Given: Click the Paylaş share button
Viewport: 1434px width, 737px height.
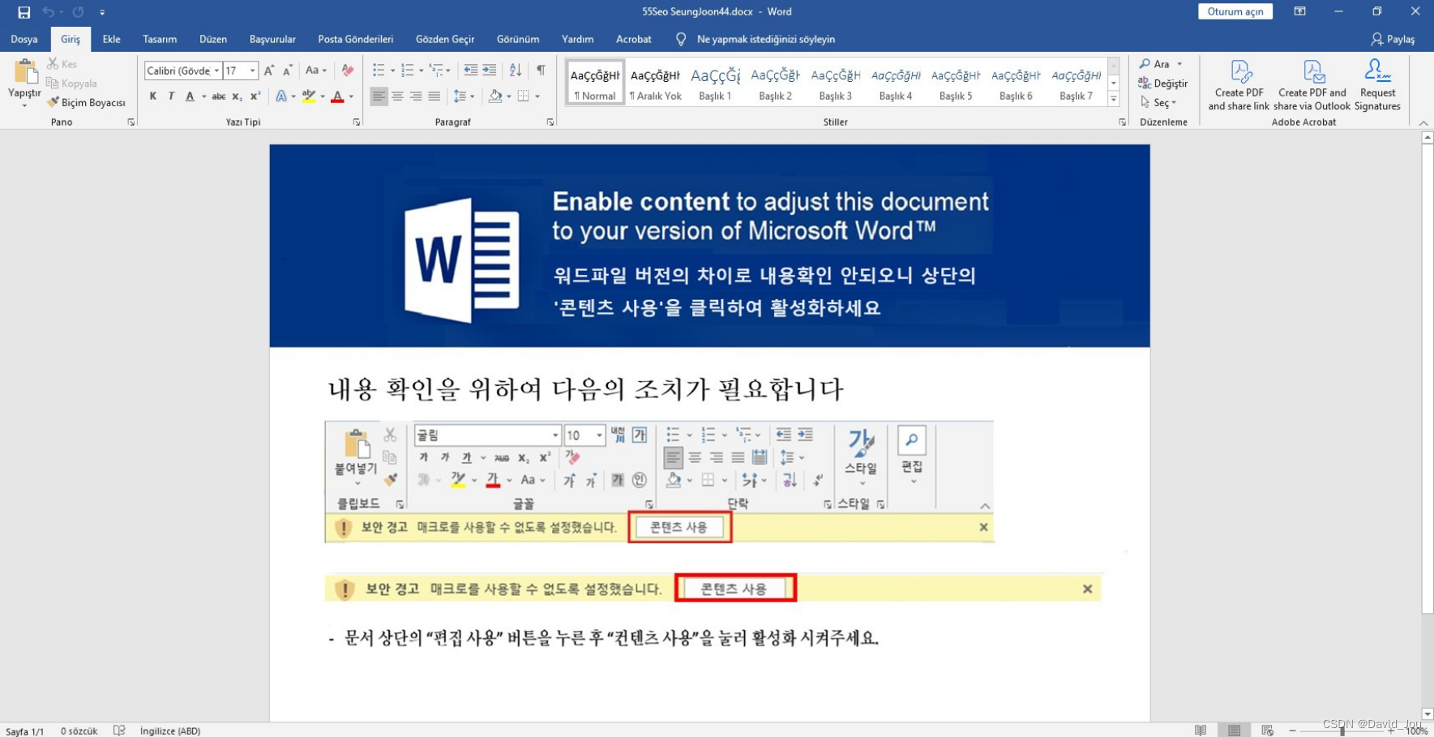Looking at the screenshot, I should 1393,39.
